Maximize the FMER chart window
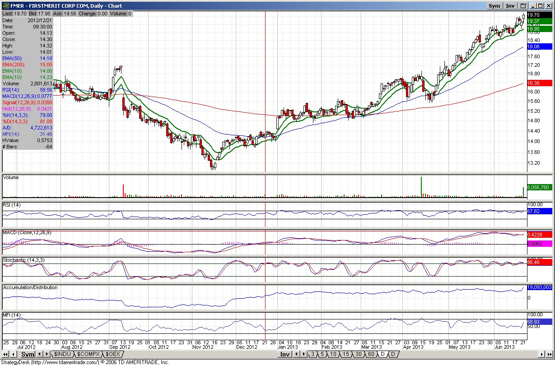 (541, 6)
